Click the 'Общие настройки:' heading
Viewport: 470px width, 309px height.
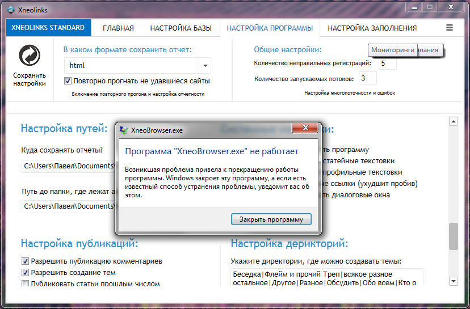pos(288,50)
